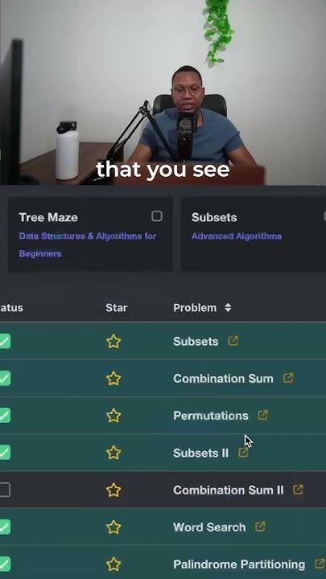Select the Star column header
326x579 pixels.
[117, 307]
